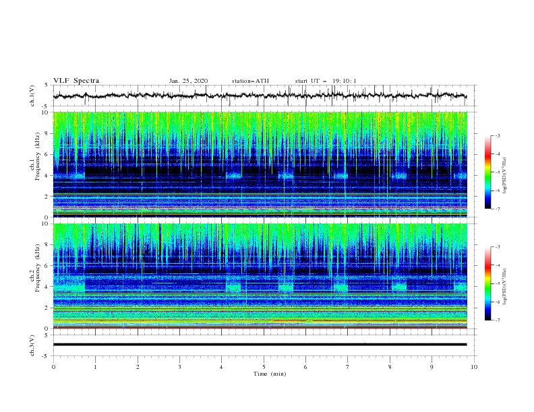534x412 pixels.
Task: Click the 'VLF Spectra' title text
Action: (x=76, y=81)
